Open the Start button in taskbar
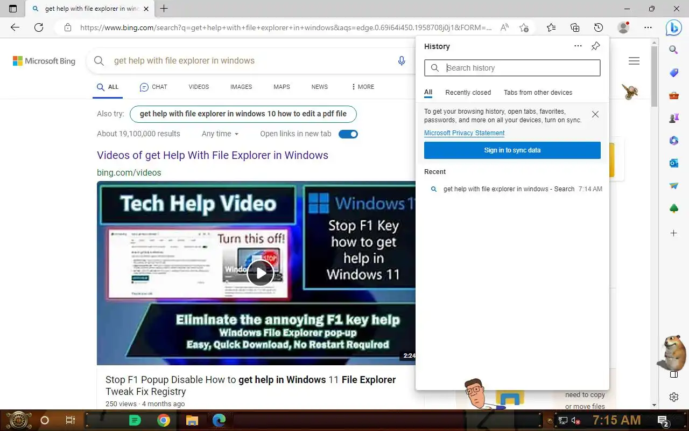Screen dimensions: 689x431 pos(18,420)
